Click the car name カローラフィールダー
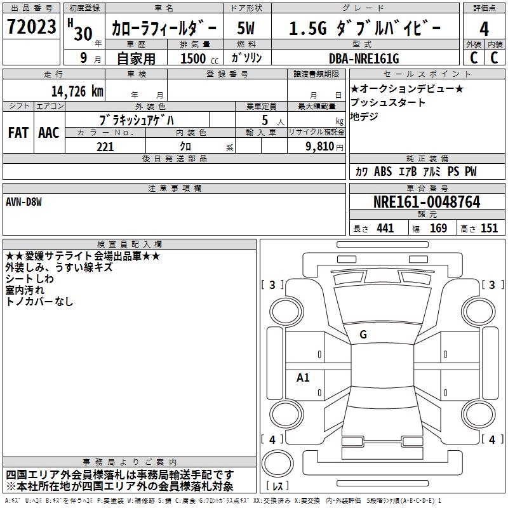The height and width of the screenshot is (508, 508). (164, 28)
